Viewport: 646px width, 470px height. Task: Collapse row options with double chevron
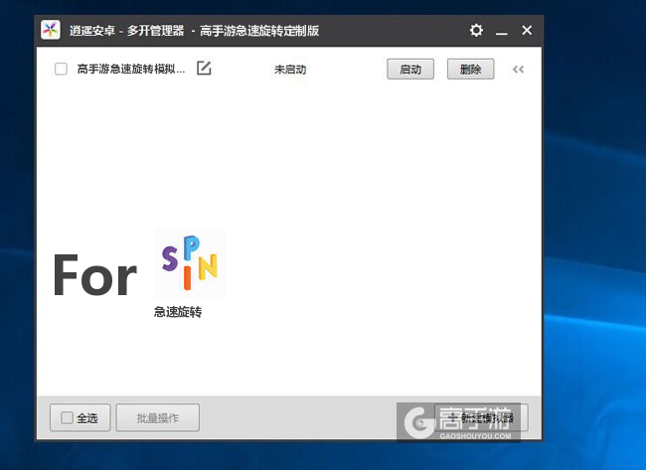[518, 70]
